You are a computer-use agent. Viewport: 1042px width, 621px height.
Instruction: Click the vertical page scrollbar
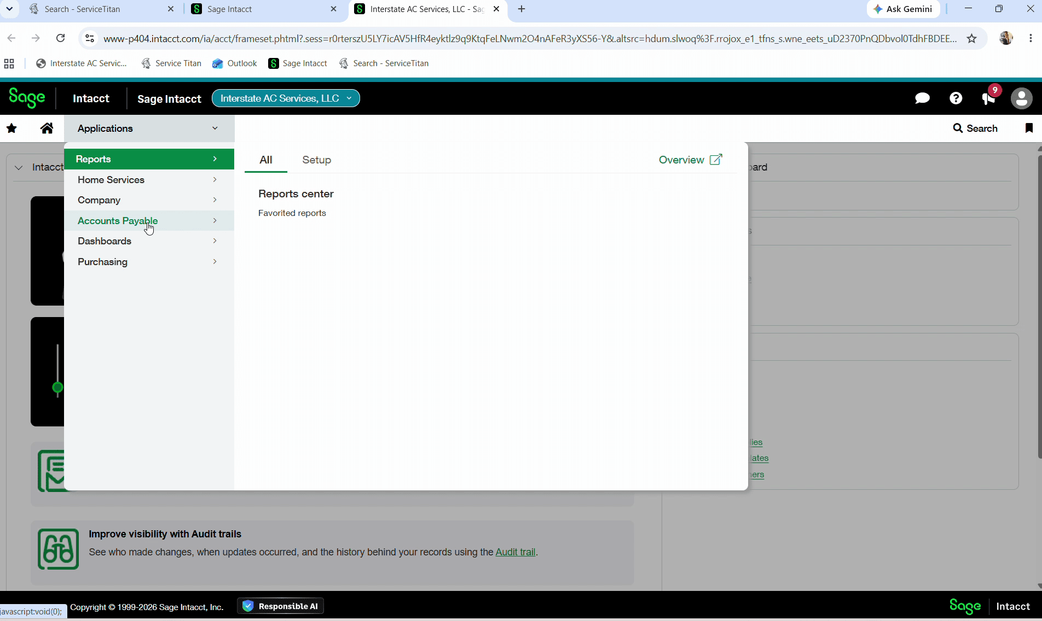(x=1039, y=307)
